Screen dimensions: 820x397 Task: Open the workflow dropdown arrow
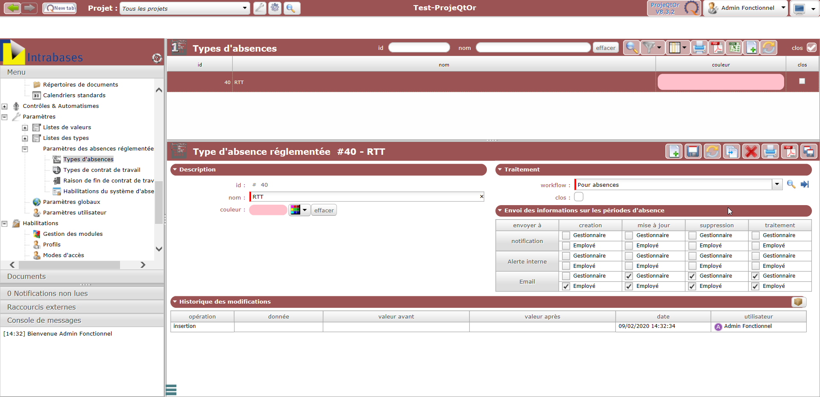[777, 184]
